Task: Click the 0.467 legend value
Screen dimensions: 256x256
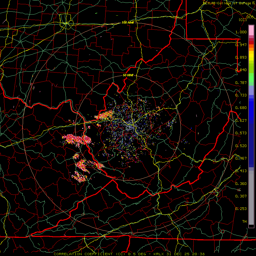Action: pyautogui.click(x=241, y=158)
